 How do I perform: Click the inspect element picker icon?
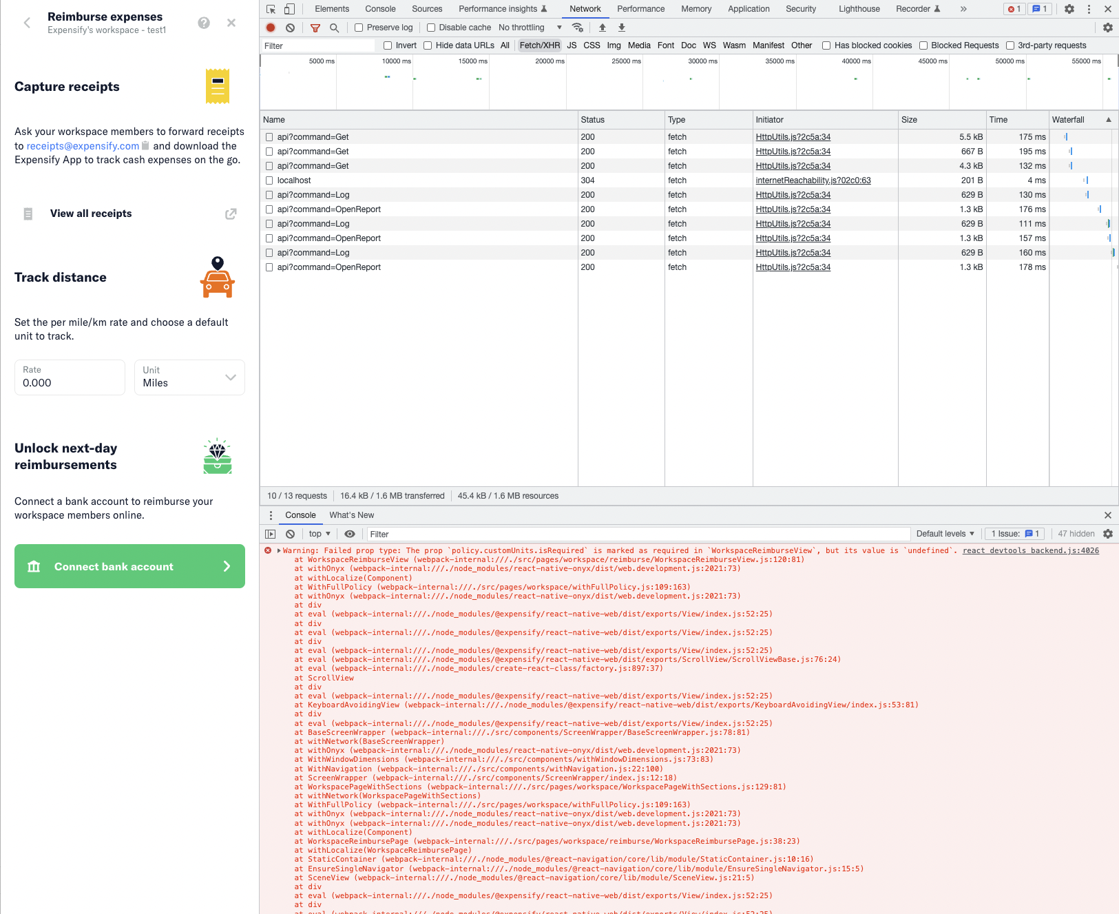(x=271, y=9)
